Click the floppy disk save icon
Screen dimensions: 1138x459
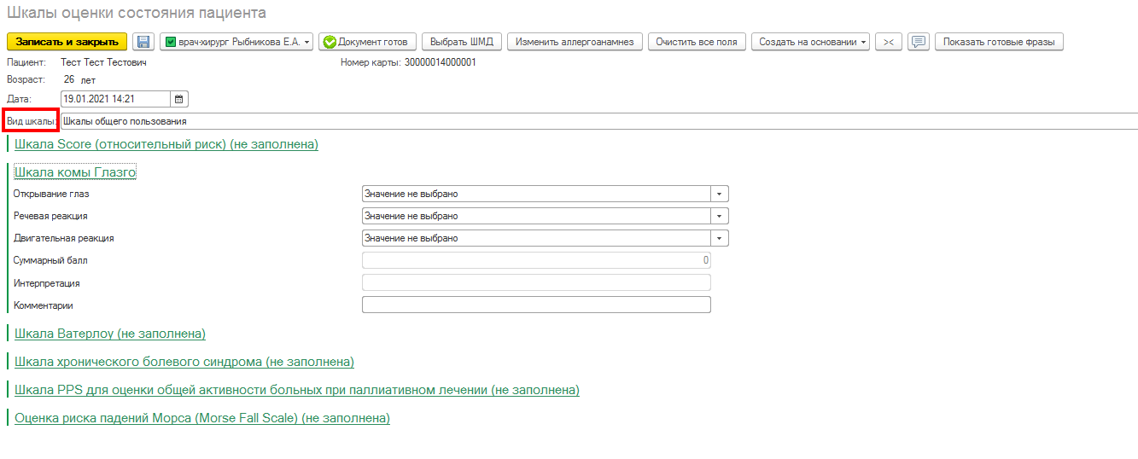coord(143,42)
